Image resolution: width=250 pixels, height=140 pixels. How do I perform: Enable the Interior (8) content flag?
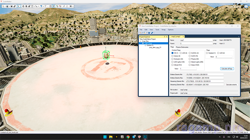[x=172, y=56]
